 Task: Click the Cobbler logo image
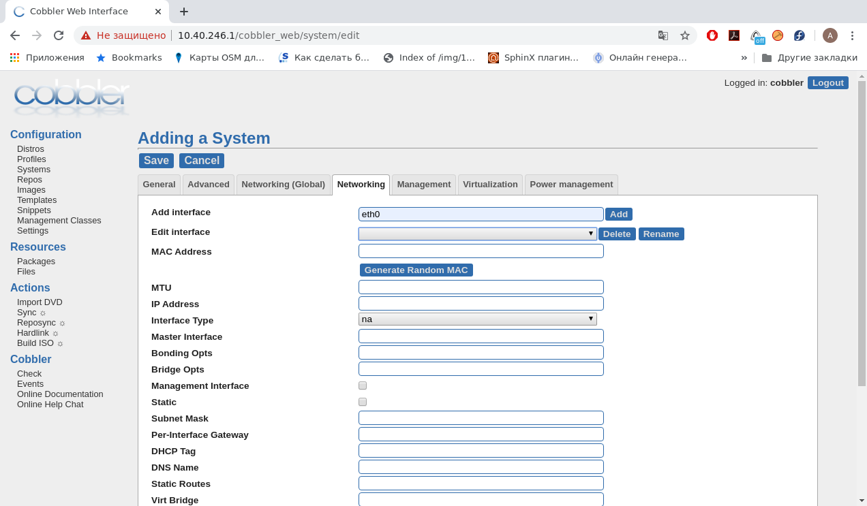click(x=71, y=99)
